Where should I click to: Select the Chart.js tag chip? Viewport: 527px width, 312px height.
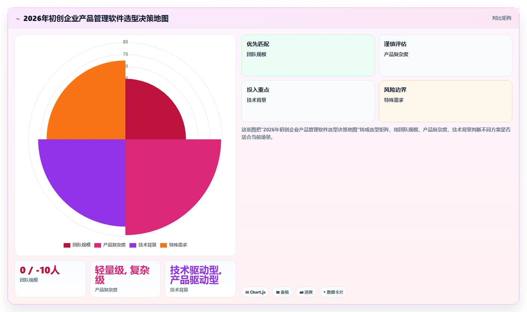[x=255, y=292]
